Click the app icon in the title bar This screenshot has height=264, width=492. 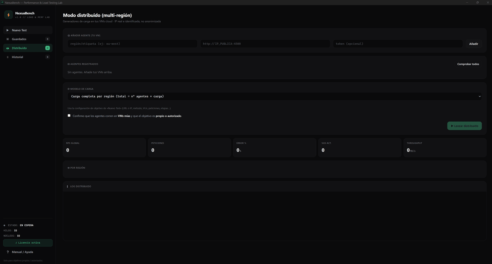pos(2,2)
